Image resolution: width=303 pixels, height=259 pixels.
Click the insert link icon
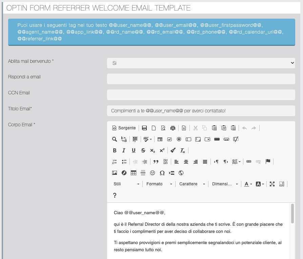click(x=249, y=162)
